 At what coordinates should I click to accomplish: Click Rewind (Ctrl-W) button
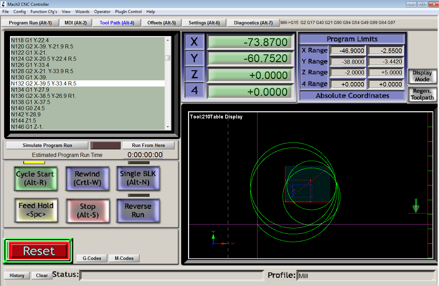[x=87, y=178]
